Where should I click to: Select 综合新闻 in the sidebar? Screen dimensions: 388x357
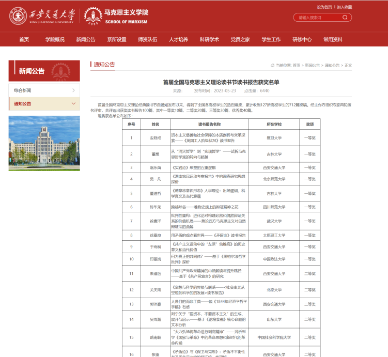[x=23, y=90]
